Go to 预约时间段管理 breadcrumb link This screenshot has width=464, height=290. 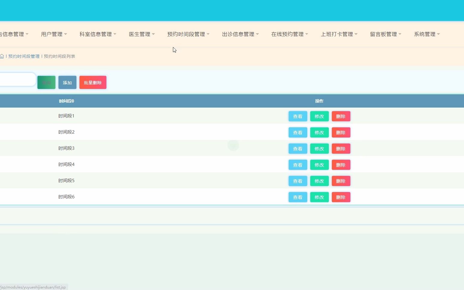tap(24, 56)
